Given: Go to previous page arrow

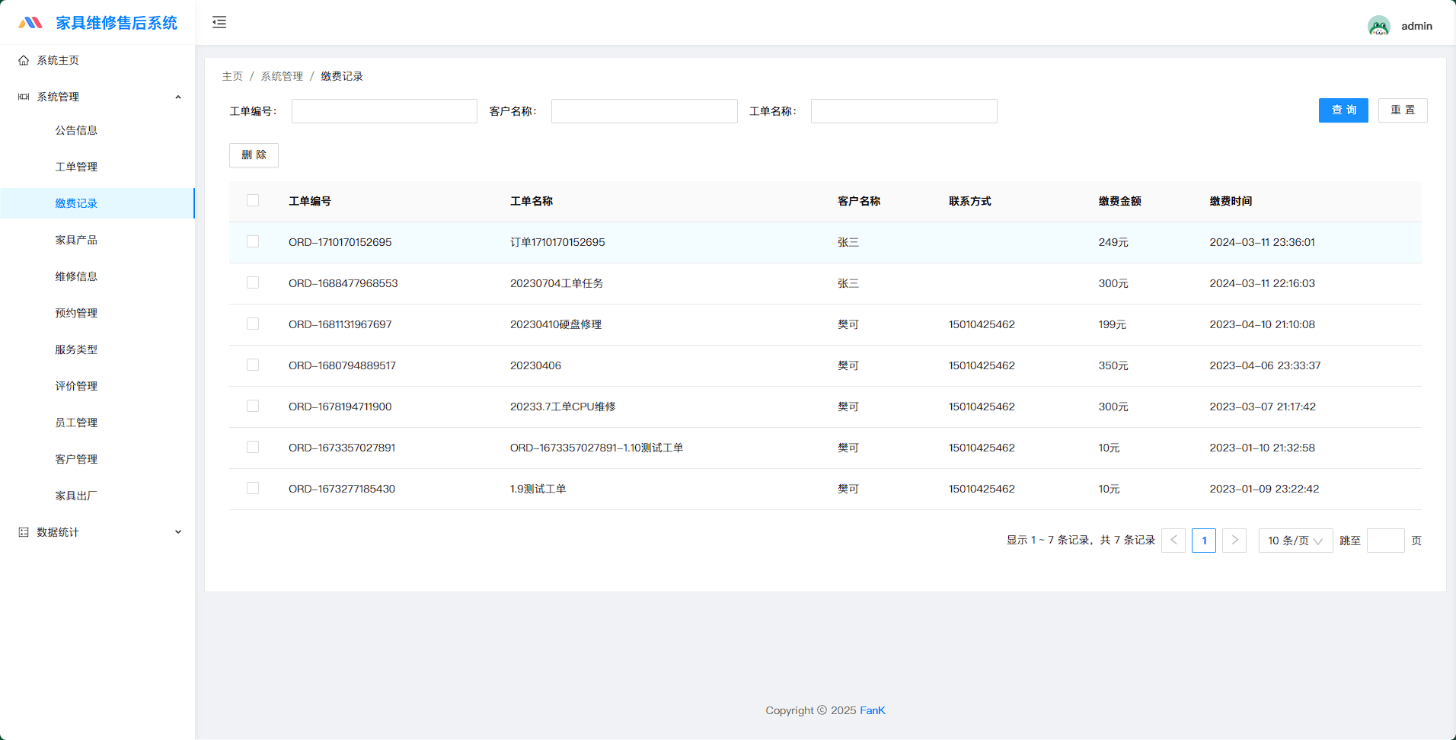Looking at the screenshot, I should (x=1173, y=541).
